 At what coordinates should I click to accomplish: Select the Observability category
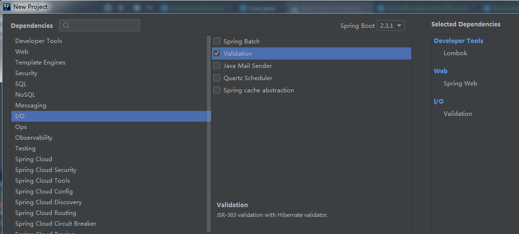tap(109, 137)
